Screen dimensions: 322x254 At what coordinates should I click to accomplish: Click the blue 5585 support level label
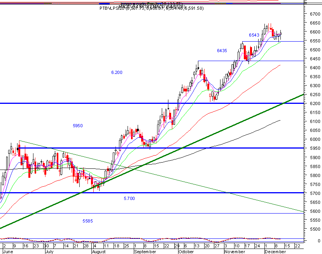point(87,221)
